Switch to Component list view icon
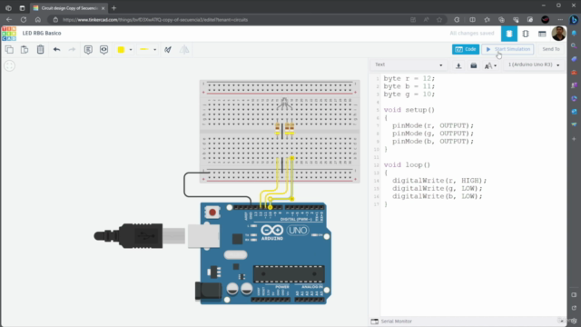Screen dimensions: 581x327 click(542, 34)
